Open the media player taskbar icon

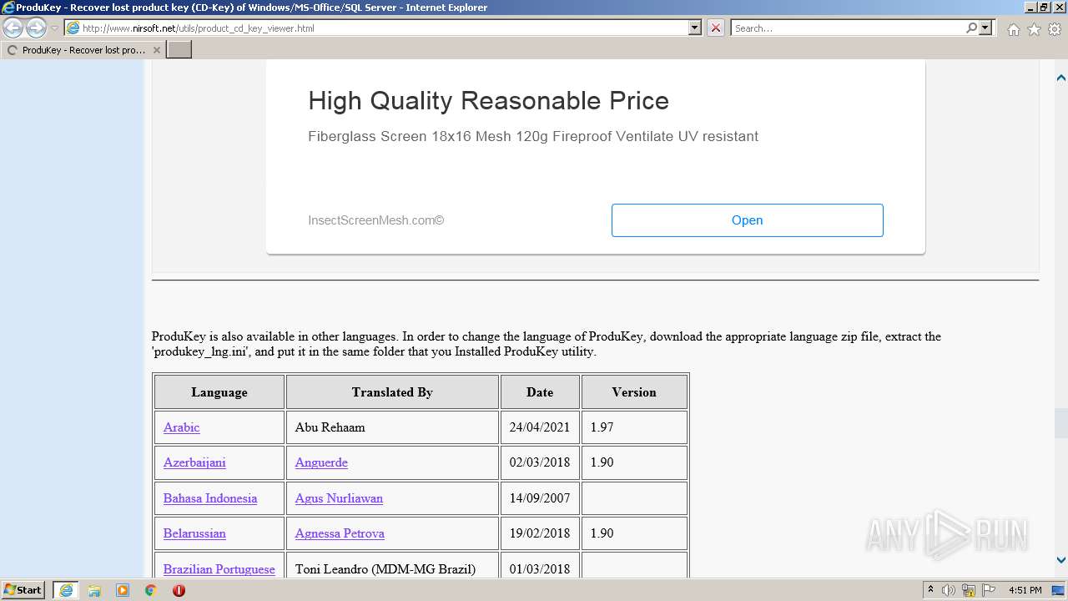point(123,590)
